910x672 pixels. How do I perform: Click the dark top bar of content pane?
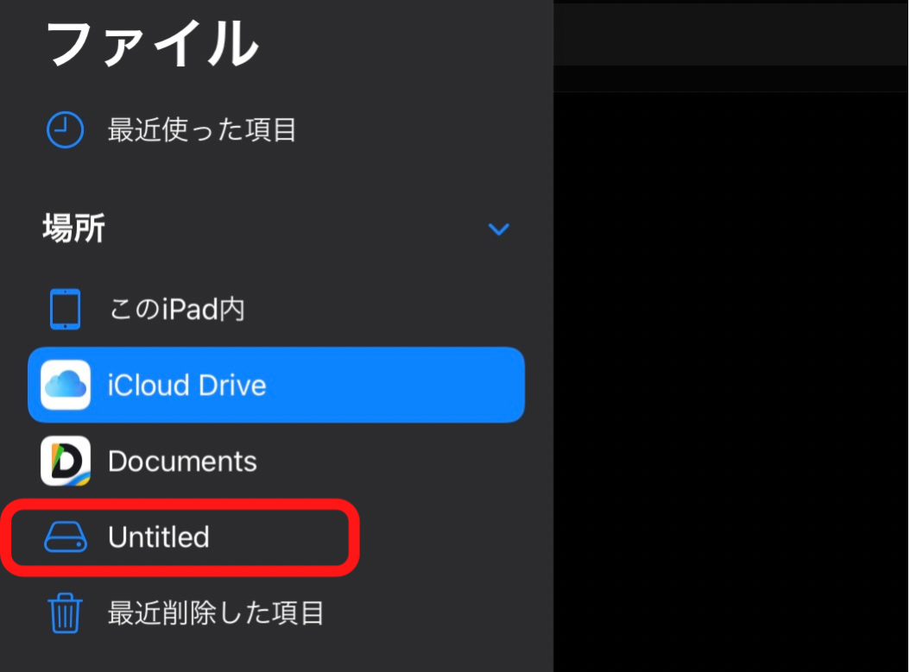pyautogui.click(x=730, y=33)
